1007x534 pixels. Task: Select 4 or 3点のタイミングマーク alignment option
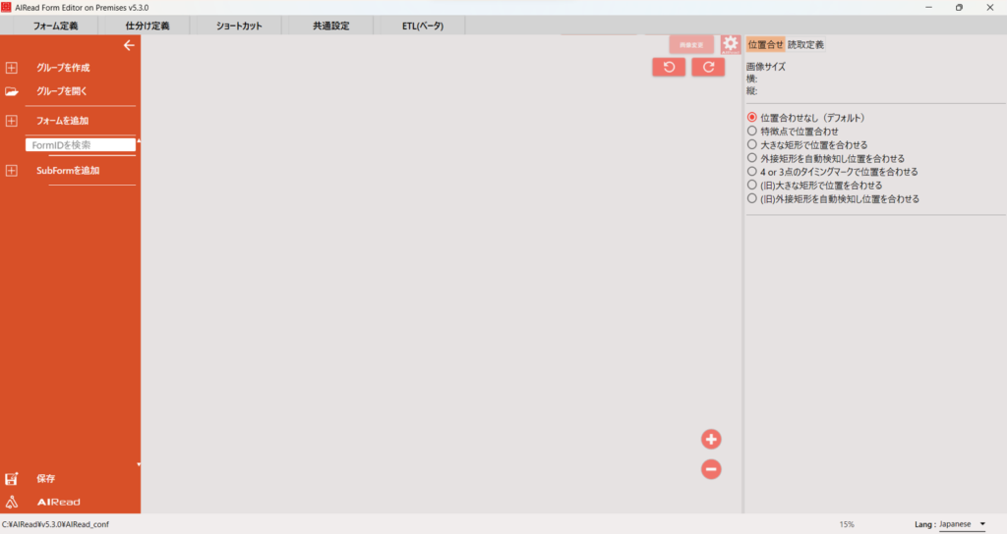point(752,172)
